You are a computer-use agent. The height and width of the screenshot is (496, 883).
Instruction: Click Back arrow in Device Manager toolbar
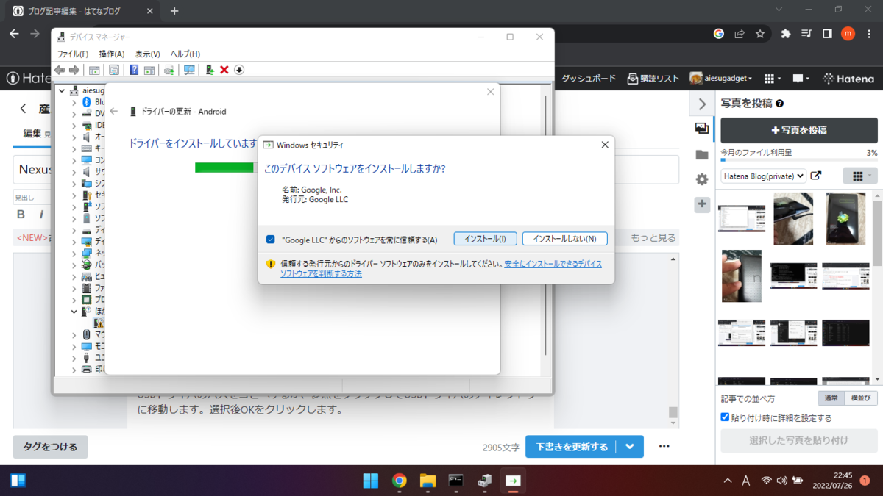tap(60, 70)
